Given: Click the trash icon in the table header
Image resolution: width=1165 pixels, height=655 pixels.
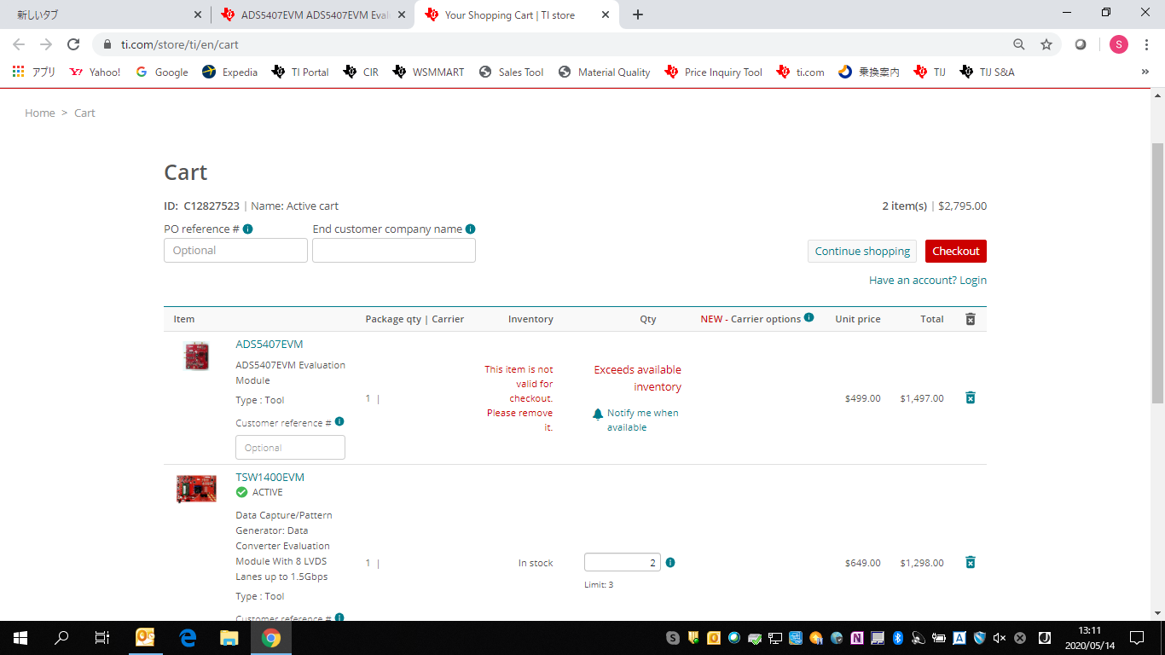Looking at the screenshot, I should click(970, 319).
